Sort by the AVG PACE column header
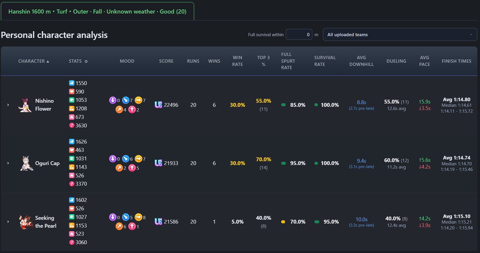480x253 pixels. pyautogui.click(x=424, y=61)
